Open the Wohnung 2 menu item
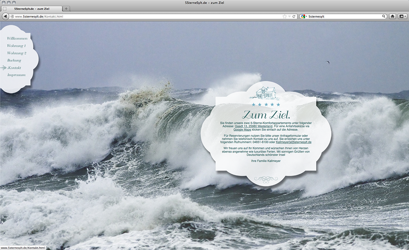Viewport: 409px width, 250px height. pyautogui.click(x=16, y=53)
